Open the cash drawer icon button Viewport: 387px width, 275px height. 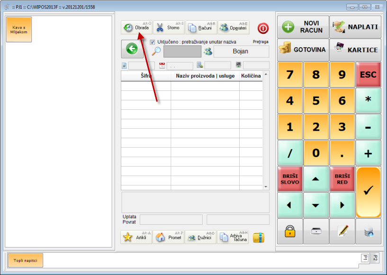316,231
